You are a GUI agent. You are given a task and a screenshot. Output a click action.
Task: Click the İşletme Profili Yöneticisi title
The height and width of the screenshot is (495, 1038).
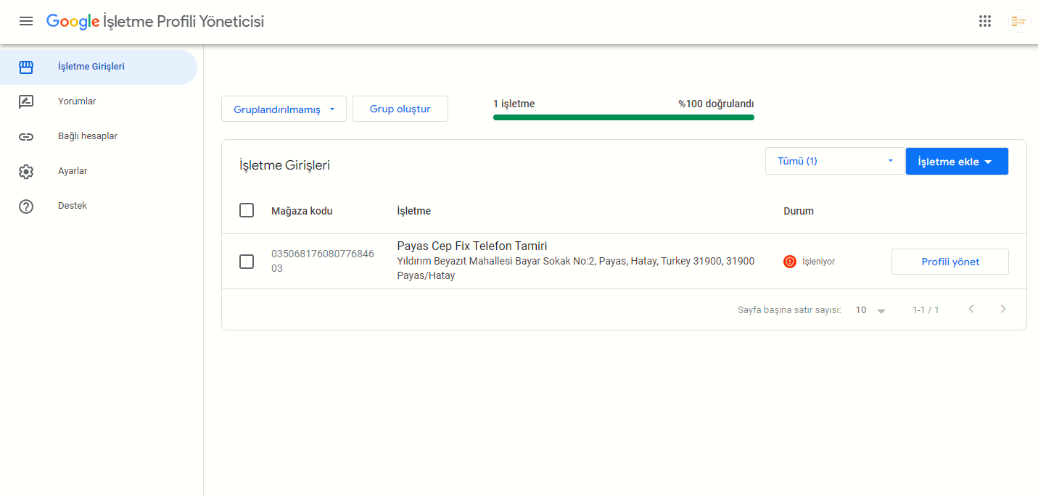[184, 22]
